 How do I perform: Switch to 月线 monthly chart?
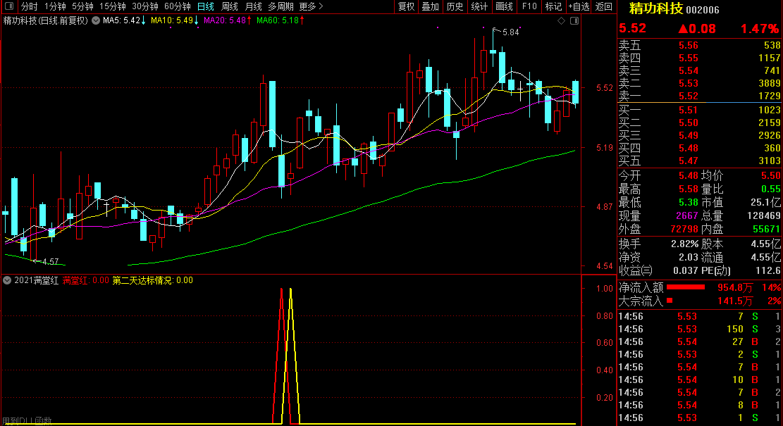click(253, 6)
